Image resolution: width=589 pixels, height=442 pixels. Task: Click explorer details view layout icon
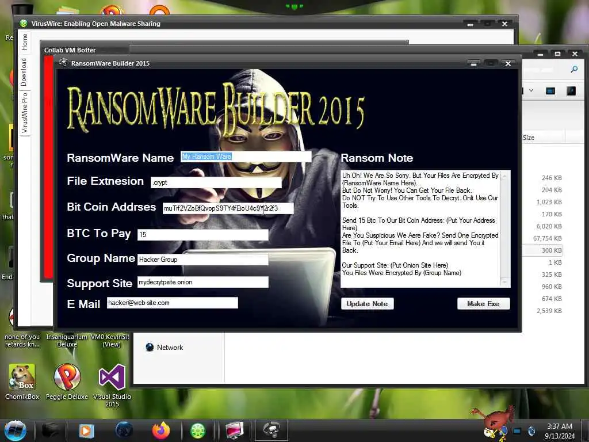pyautogui.click(x=550, y=91)
